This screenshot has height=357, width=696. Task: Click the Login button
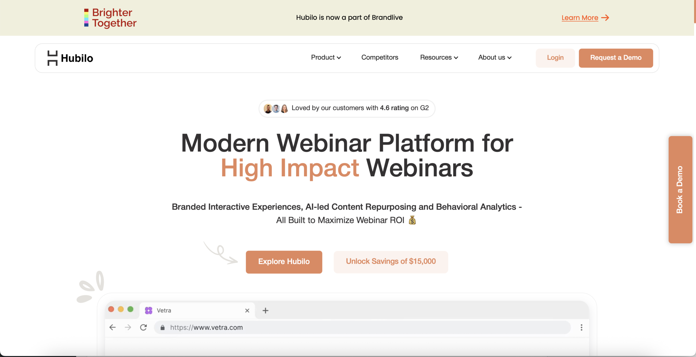pyautogui.click(x=555, y=58)
